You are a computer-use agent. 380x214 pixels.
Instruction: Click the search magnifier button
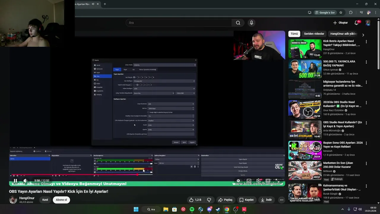coord(238,23)
